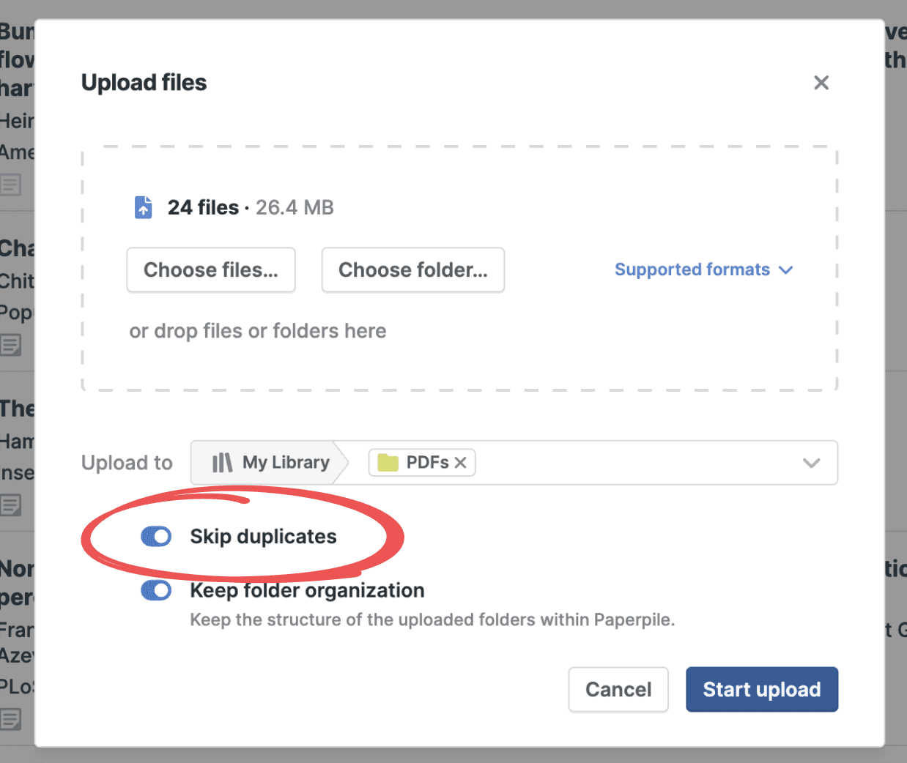
Task: Click the yellow PDFs folder icon
Action: (388, 463)
